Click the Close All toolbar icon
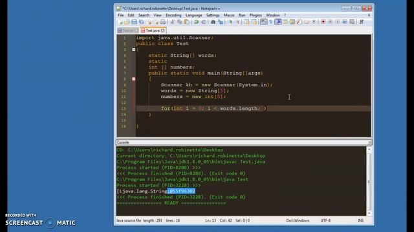 [157, 22]
